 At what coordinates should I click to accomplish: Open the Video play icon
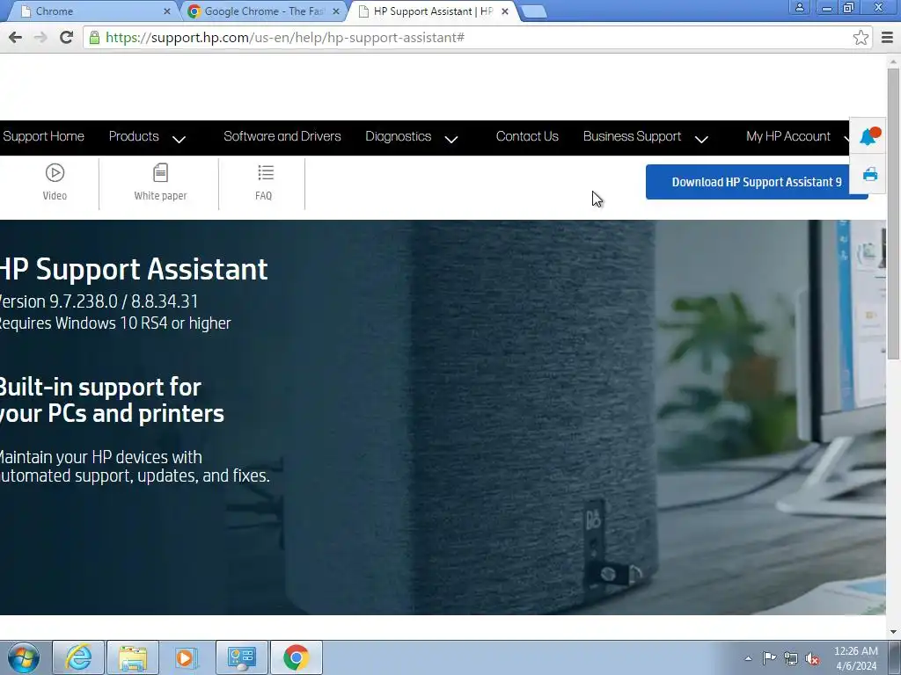[x=55, y=173]
